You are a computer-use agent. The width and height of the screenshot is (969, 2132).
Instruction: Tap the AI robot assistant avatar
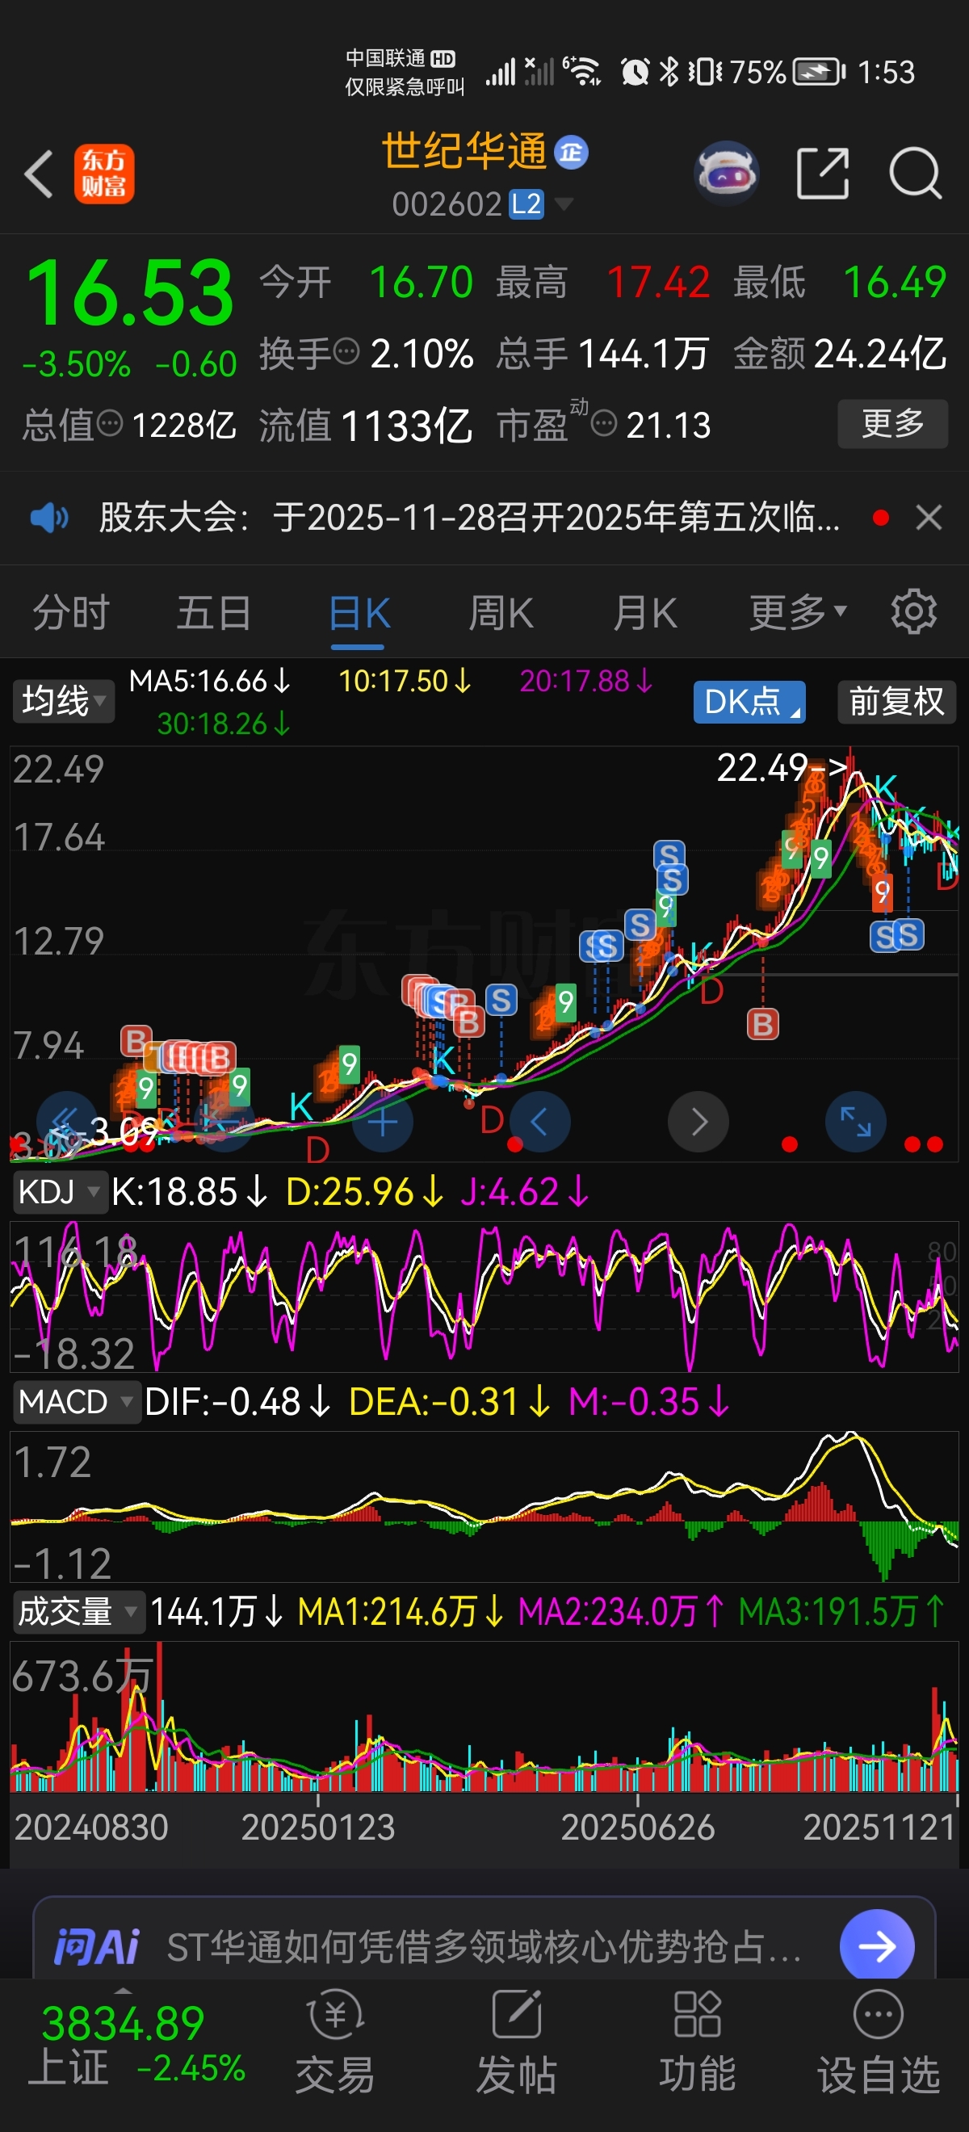click(727, 174)
